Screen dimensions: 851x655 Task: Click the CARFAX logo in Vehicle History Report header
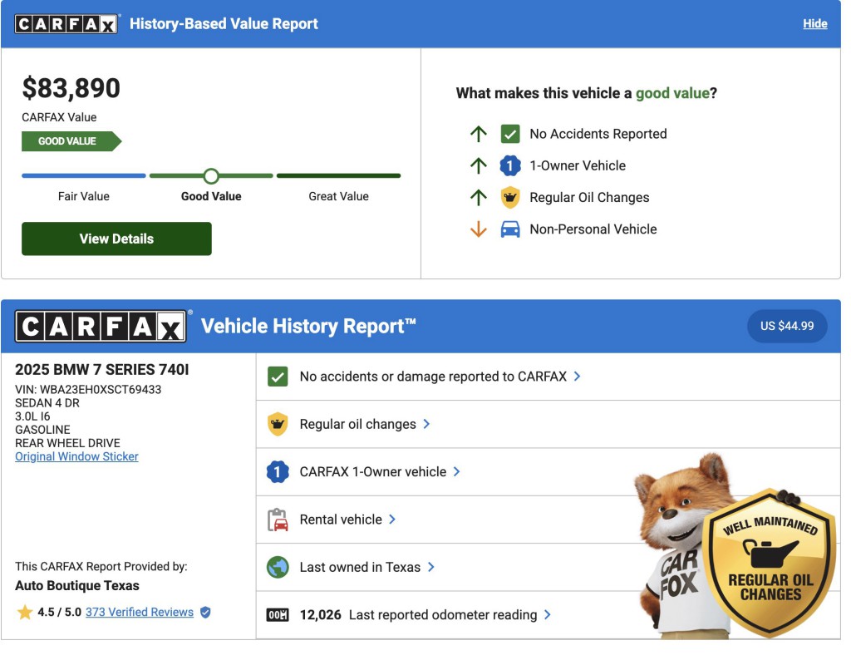click(x=101, y=326)
